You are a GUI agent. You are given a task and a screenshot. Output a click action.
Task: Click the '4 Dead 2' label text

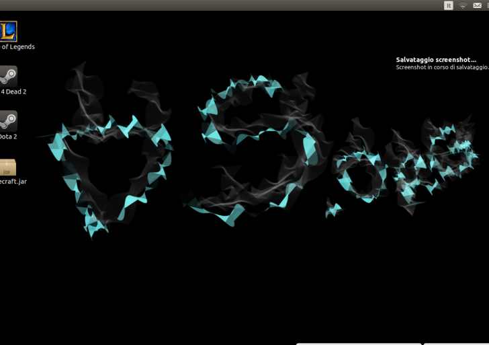coord(13,91)
